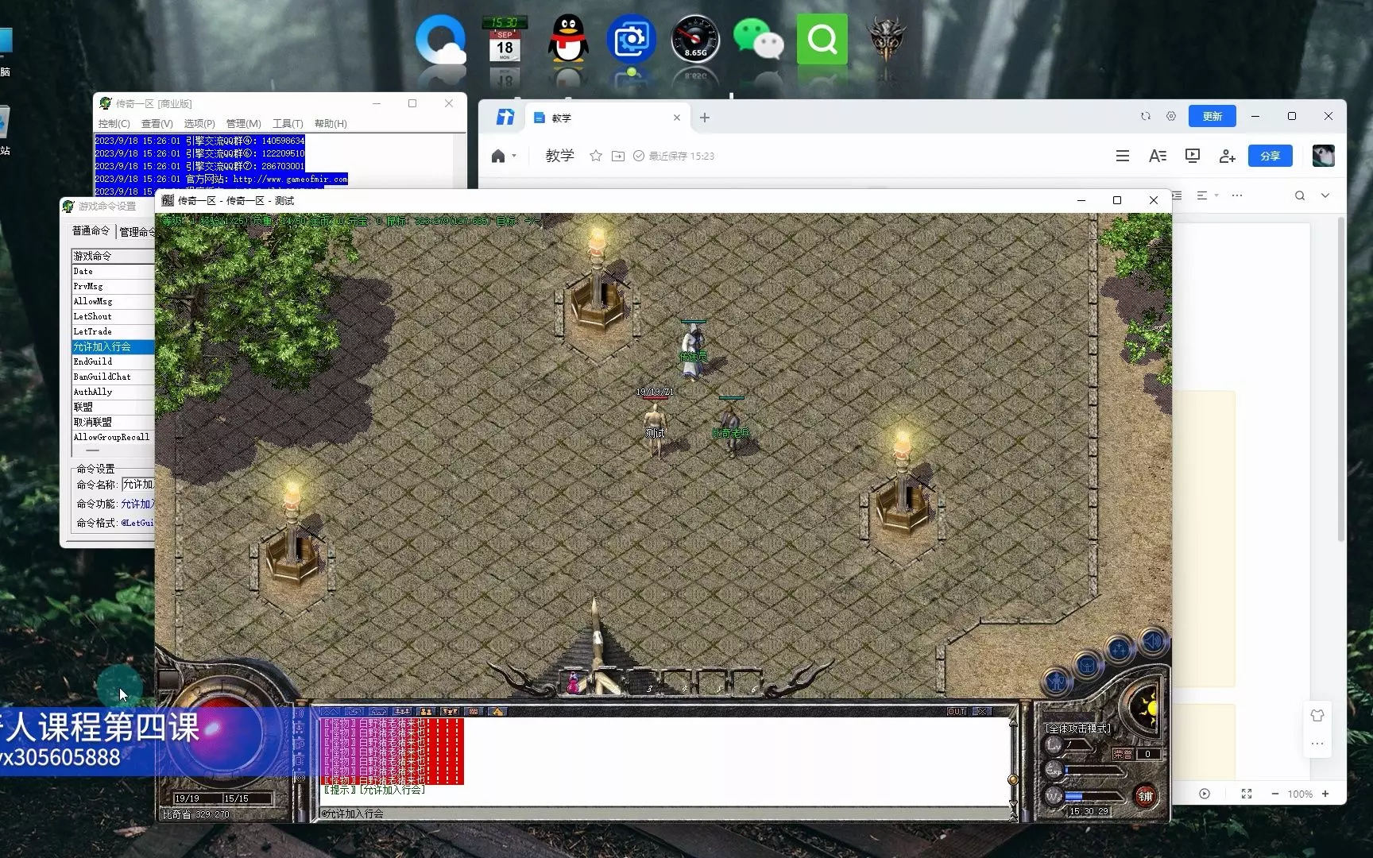Select the 取消联盟 command row
This screenshot has width=1373, height=858.
[x=113, y=422]
